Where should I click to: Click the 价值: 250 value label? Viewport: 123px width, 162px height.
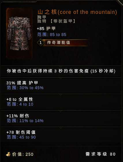pos(23,154)
